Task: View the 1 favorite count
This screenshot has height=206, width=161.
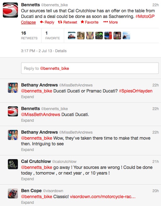Action: point(53,36)
